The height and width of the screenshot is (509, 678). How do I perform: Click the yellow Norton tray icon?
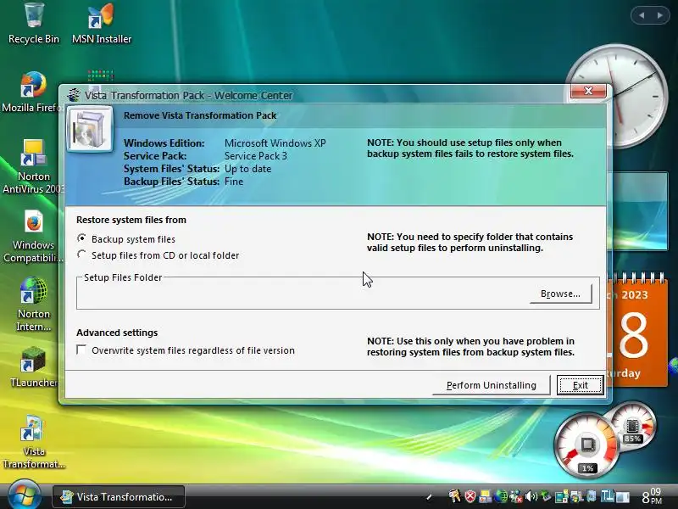pyautogui.click(x=486, y=496)
